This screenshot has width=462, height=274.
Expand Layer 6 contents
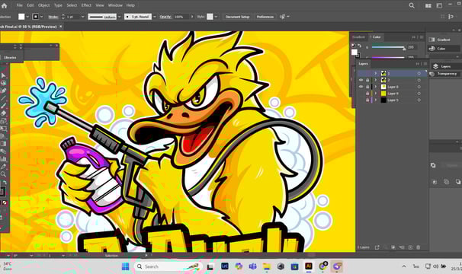(x=376, y=87)
